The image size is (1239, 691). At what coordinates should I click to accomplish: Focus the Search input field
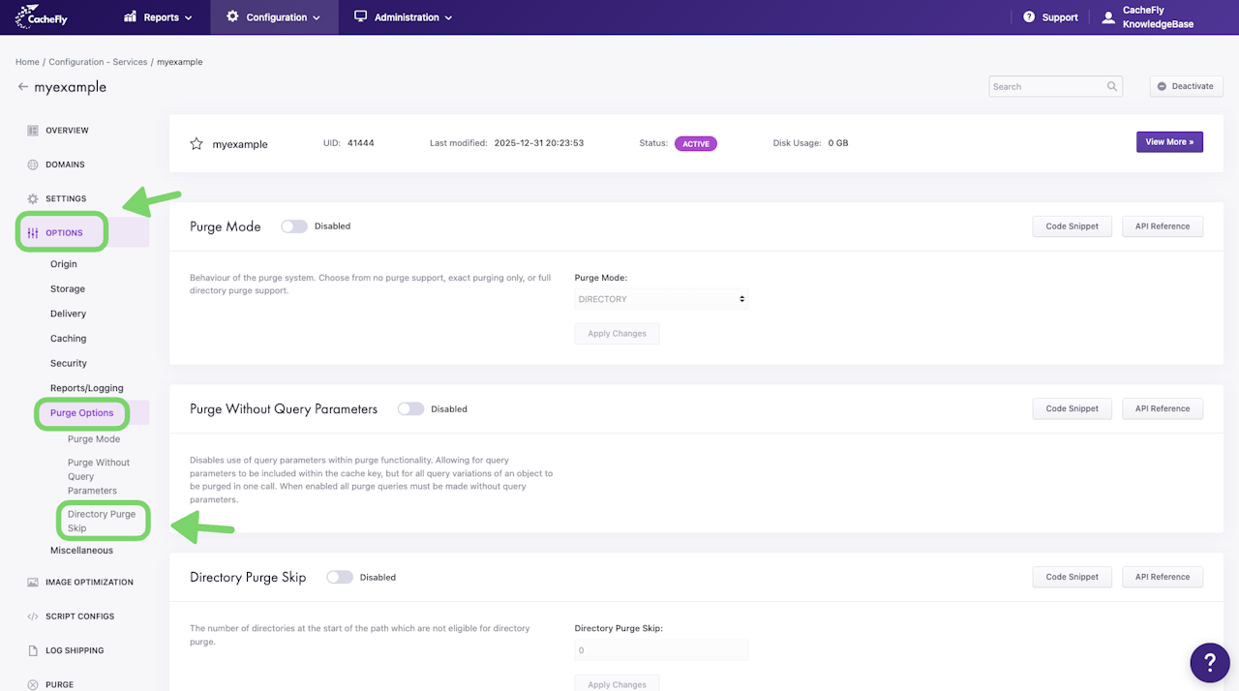(1056, 86)
